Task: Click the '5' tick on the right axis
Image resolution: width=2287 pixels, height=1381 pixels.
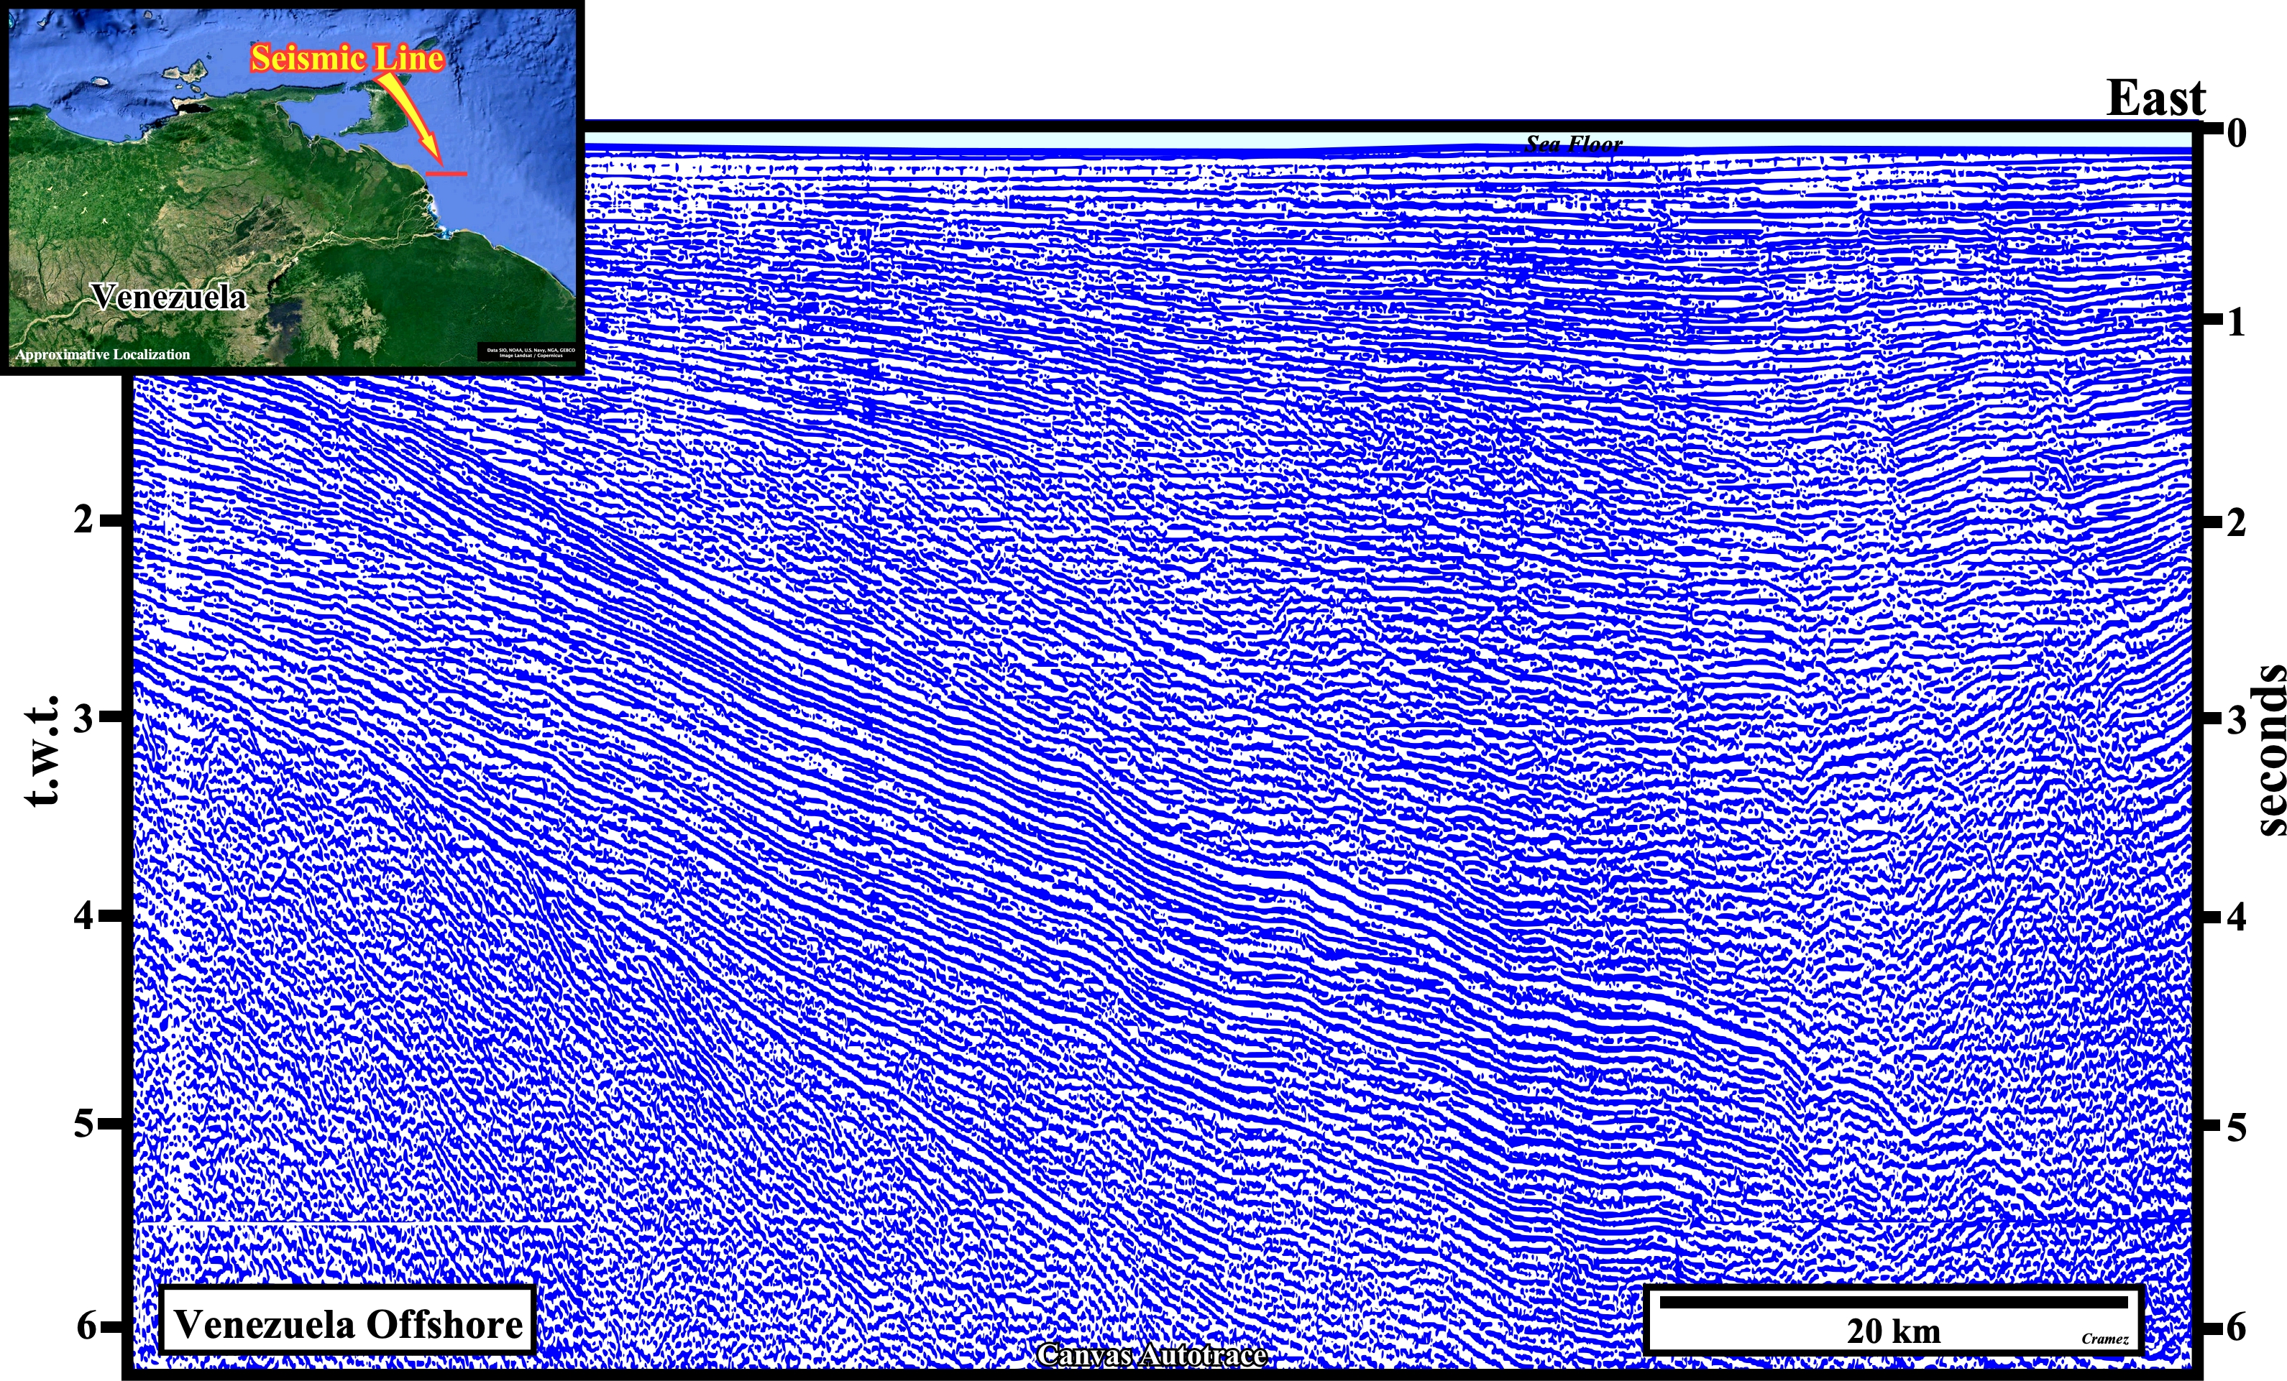Action: (x=2236, y=1128)
